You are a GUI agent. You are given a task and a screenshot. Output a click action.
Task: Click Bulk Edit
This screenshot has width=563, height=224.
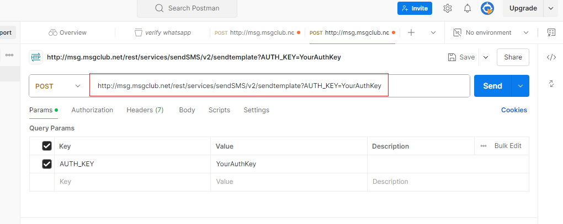(x=508, y=146)
